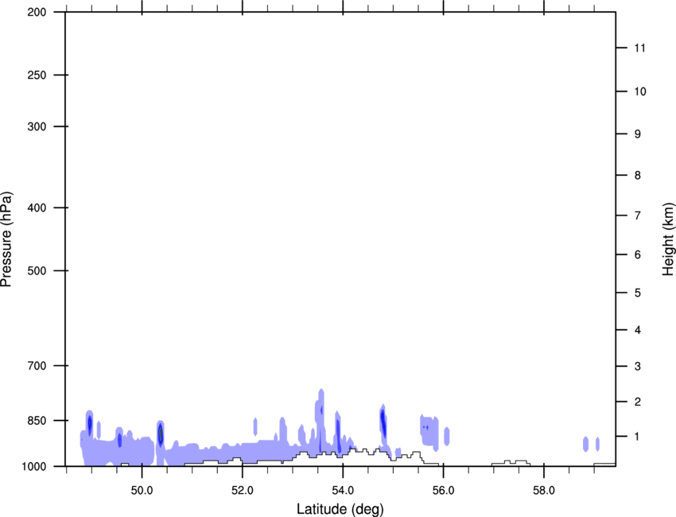Click the 10 km height label

click(640, 91)
